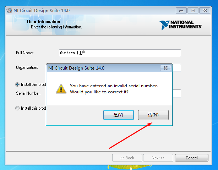Click the dialog title 'NI Circuit Design Suite 14.0'
Image resolution: width=218 pixels, height=170 pixels.
(76, 68)
